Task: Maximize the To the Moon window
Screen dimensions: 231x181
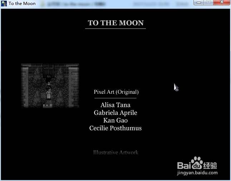Action: 208,2
